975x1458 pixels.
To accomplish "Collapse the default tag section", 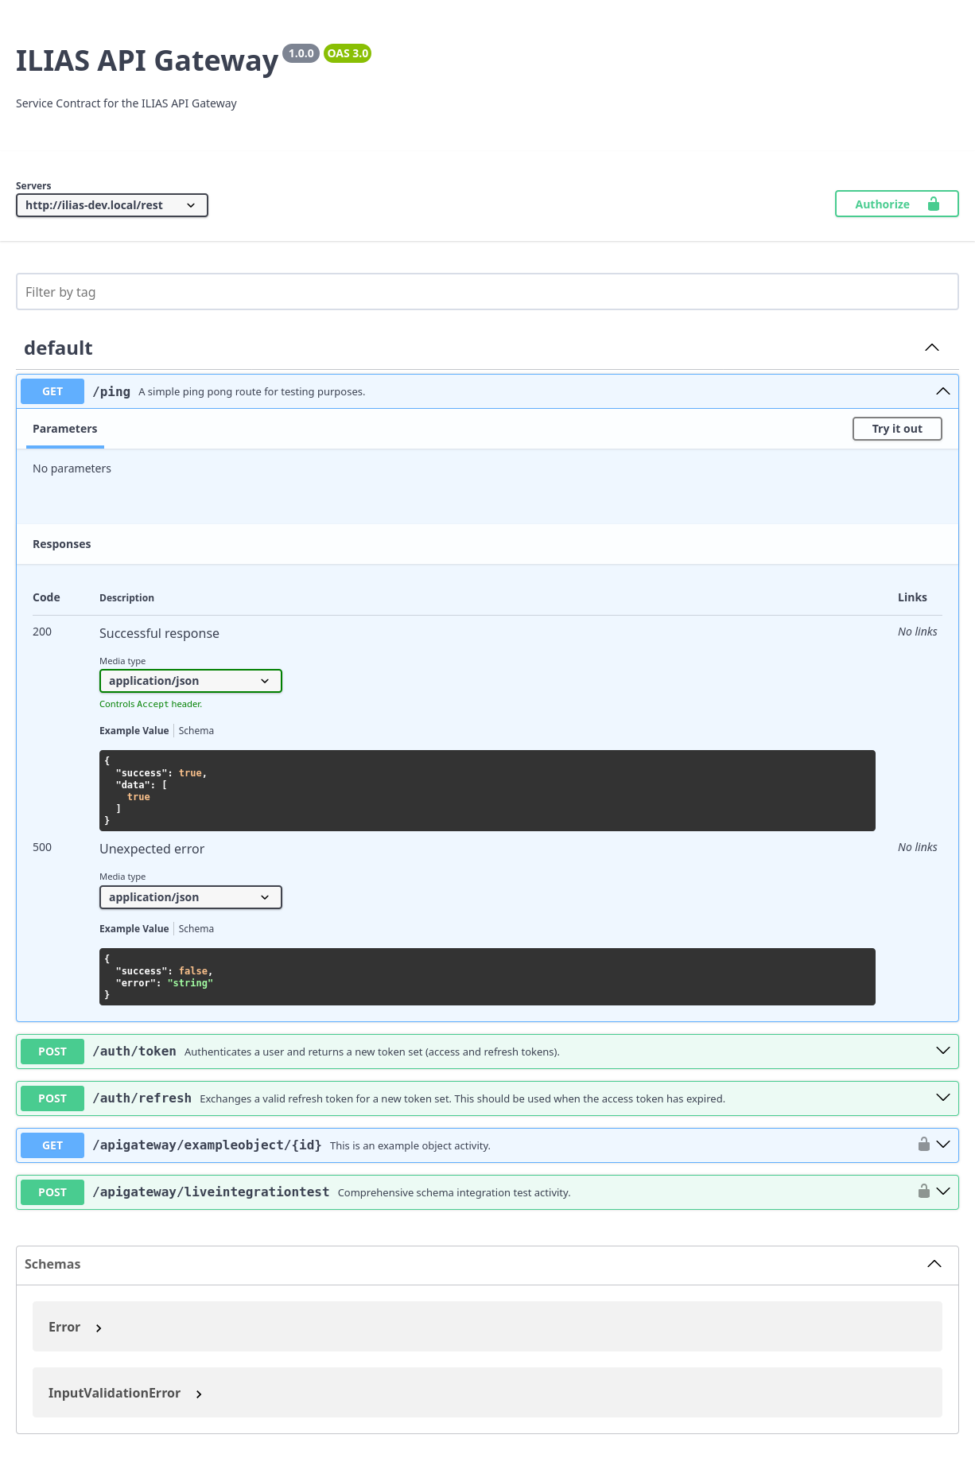I will (932, 348).
